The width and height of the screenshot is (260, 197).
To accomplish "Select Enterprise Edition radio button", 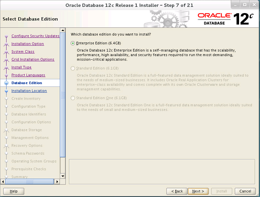I will coord(73,43).
